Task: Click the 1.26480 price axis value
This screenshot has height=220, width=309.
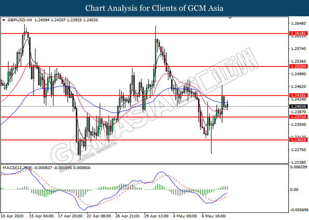Action: [298, 23]
